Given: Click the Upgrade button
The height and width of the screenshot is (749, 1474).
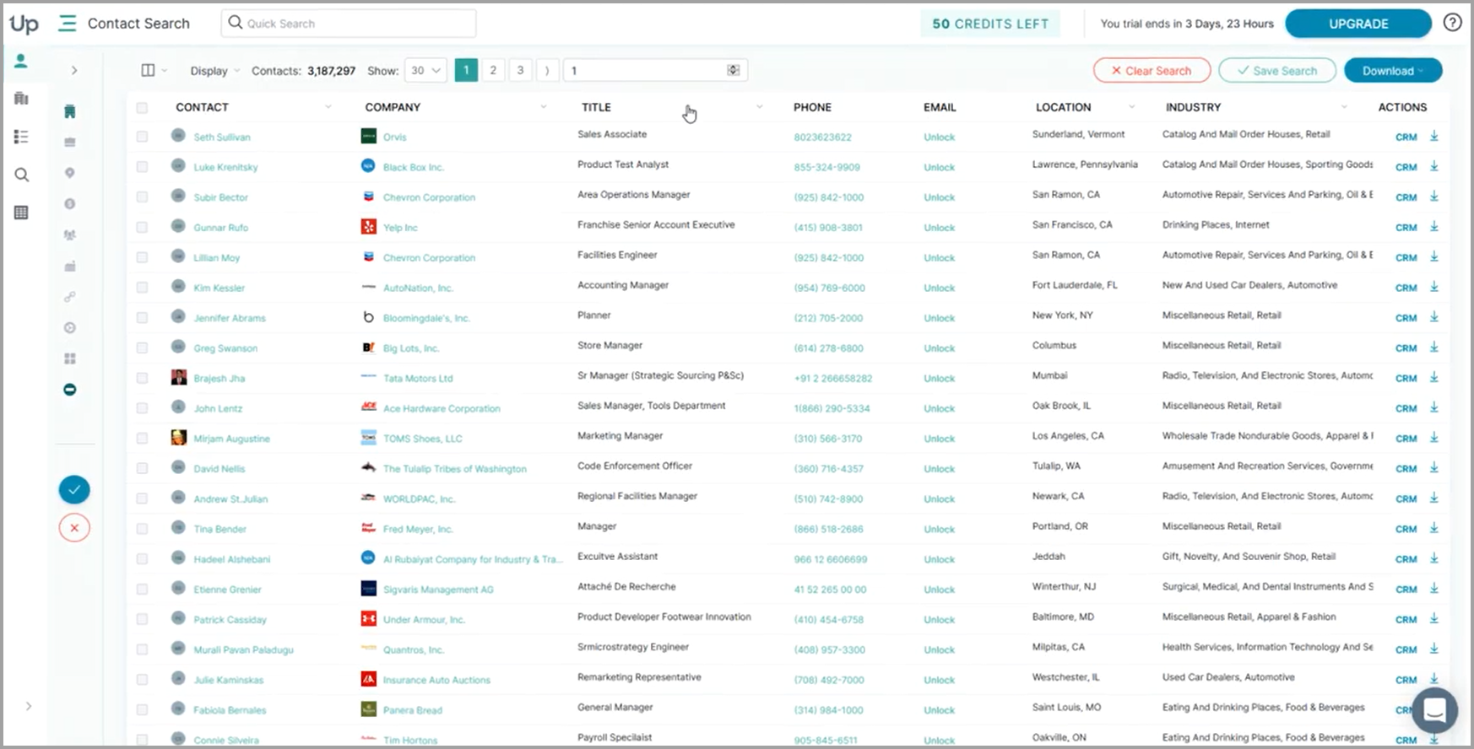Looking at the screenshot, I should click(x=1357, y=24).
